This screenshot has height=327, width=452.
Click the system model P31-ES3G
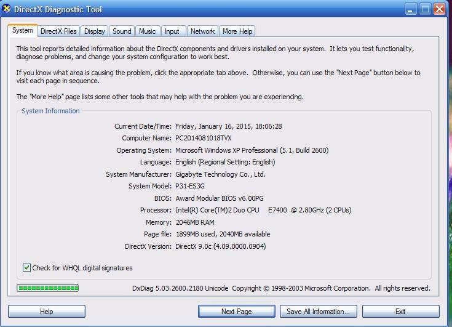coord(189,186)
